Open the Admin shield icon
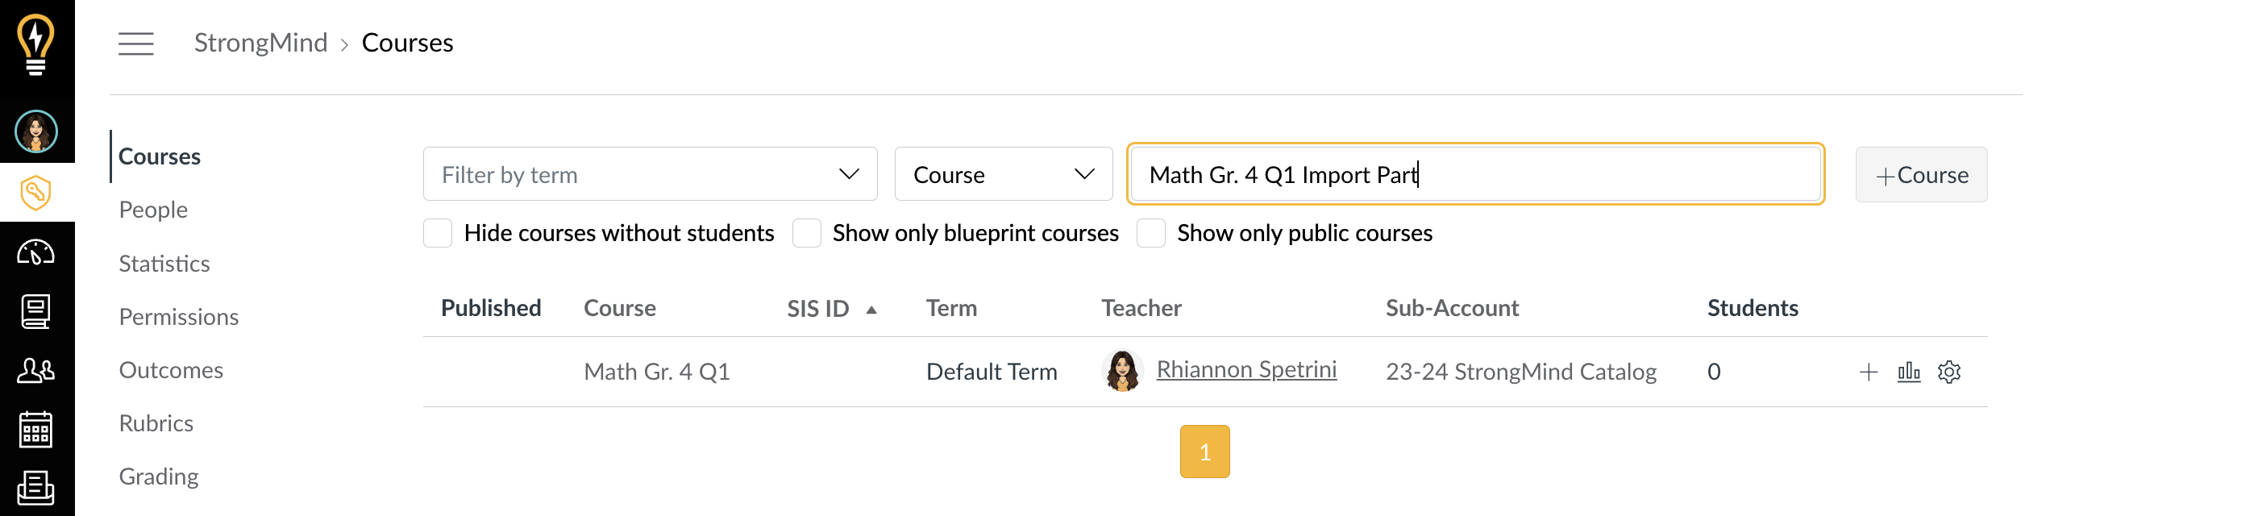The width and height of the screenshot is (2262, 516). pyautogui.click(x=36, y=192)
